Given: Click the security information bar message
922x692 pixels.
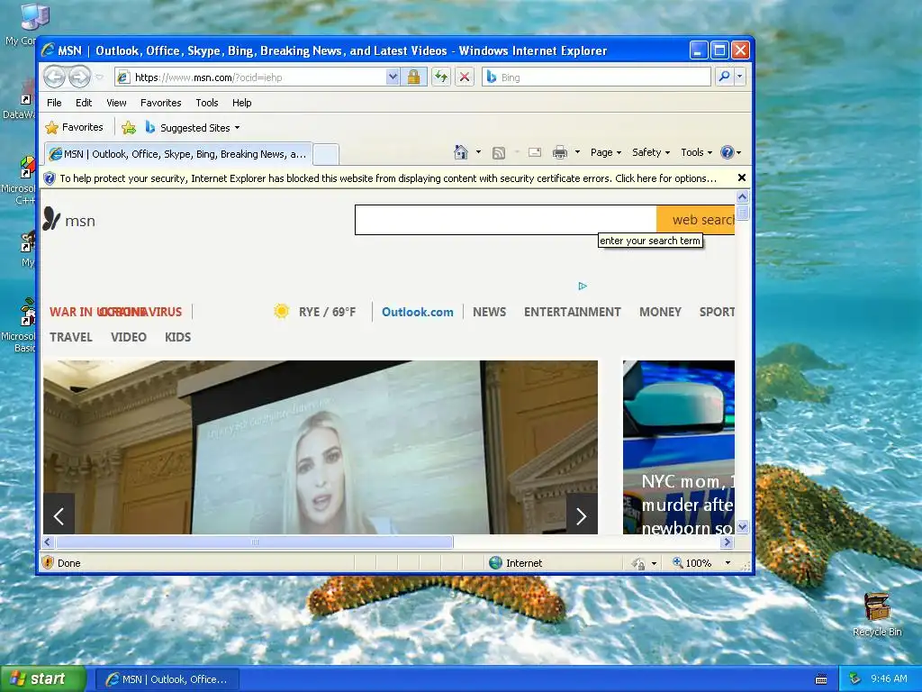Looking at the screenshot, I should pyautogui.click(x=387, y=178).
